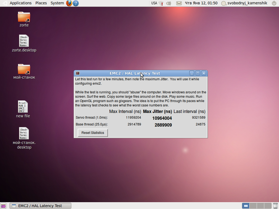Viewport: 279px width, 209px height.
Task: Open the Applications menu
Action: tap(20, 3)
